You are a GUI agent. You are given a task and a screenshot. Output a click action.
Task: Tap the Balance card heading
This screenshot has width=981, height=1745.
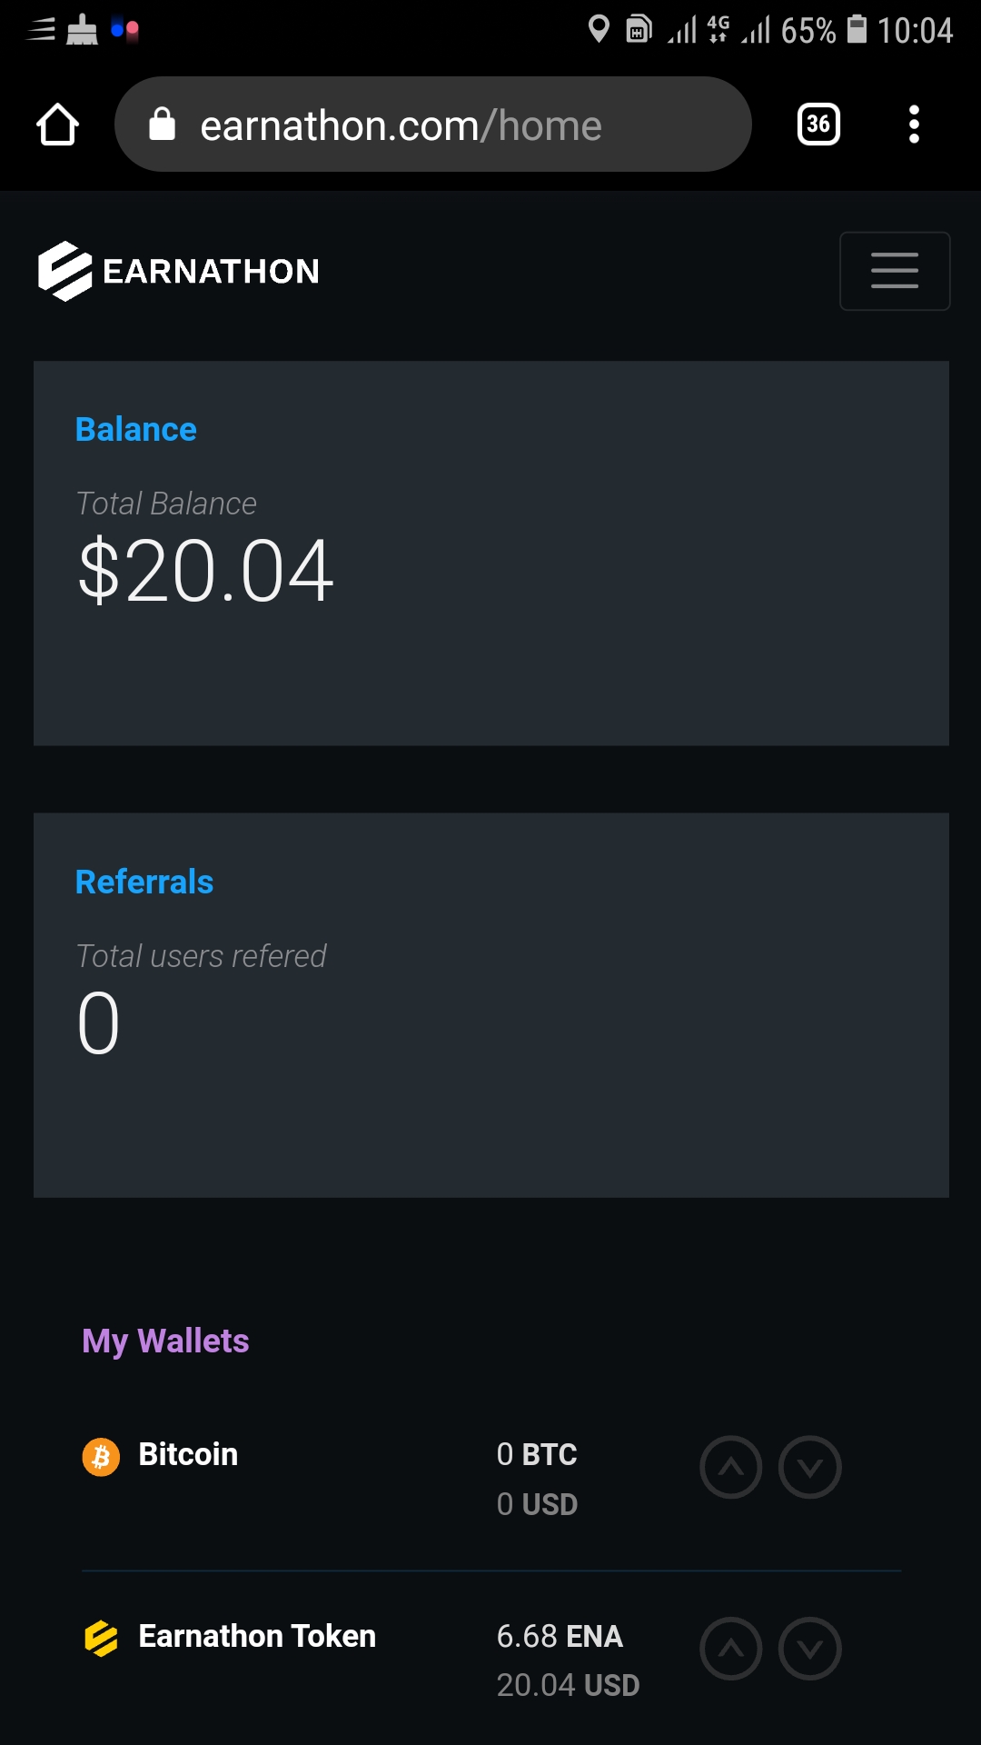136,429
